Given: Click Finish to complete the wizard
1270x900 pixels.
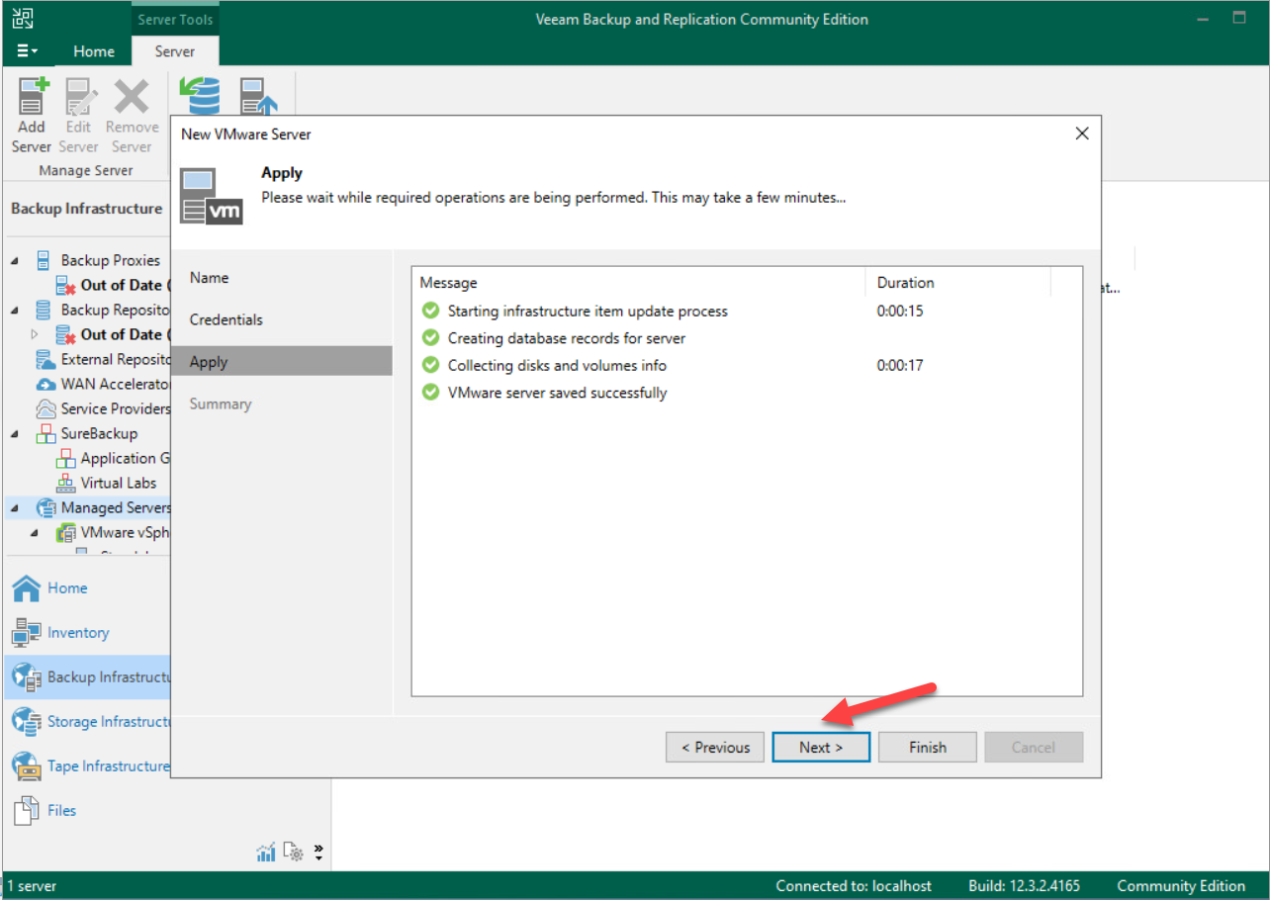Looking at the screenshot, I should (x=927, y=747).
